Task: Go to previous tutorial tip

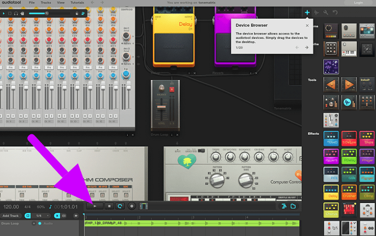Action: pos(297,48)
